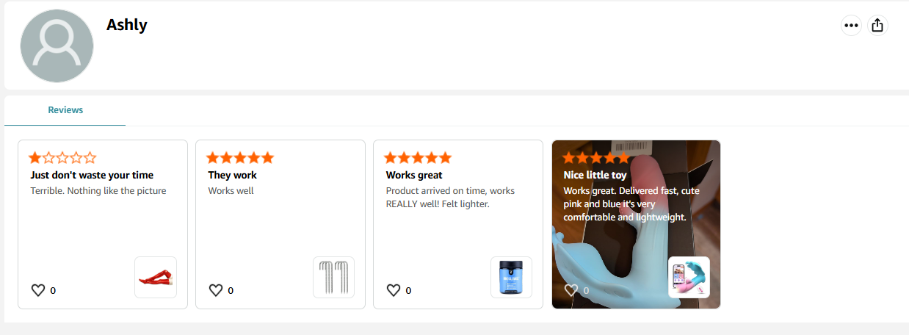
Task: Click the five-star rating on "They work" review
Action: pos(240,157)
